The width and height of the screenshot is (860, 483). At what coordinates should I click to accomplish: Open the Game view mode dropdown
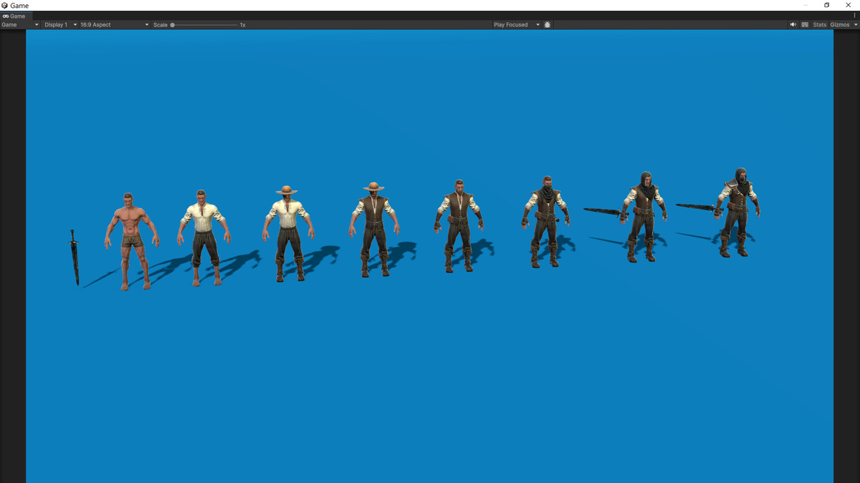pyautogui.click(x=20, y=24)
